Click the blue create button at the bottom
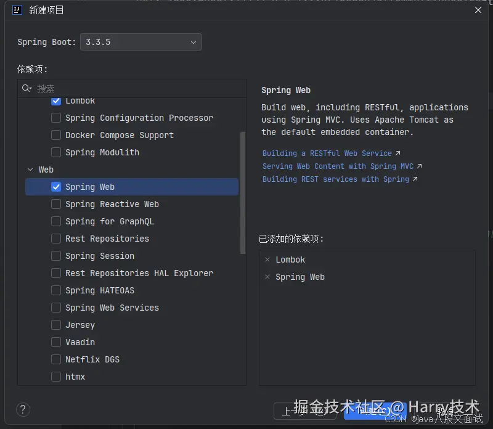The height and width of the screenshot is (429, 493). pos(377,411)
